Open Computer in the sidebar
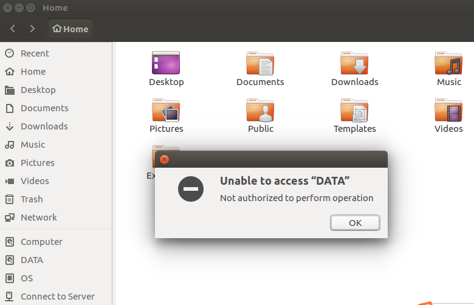 (x=41, y=242)
